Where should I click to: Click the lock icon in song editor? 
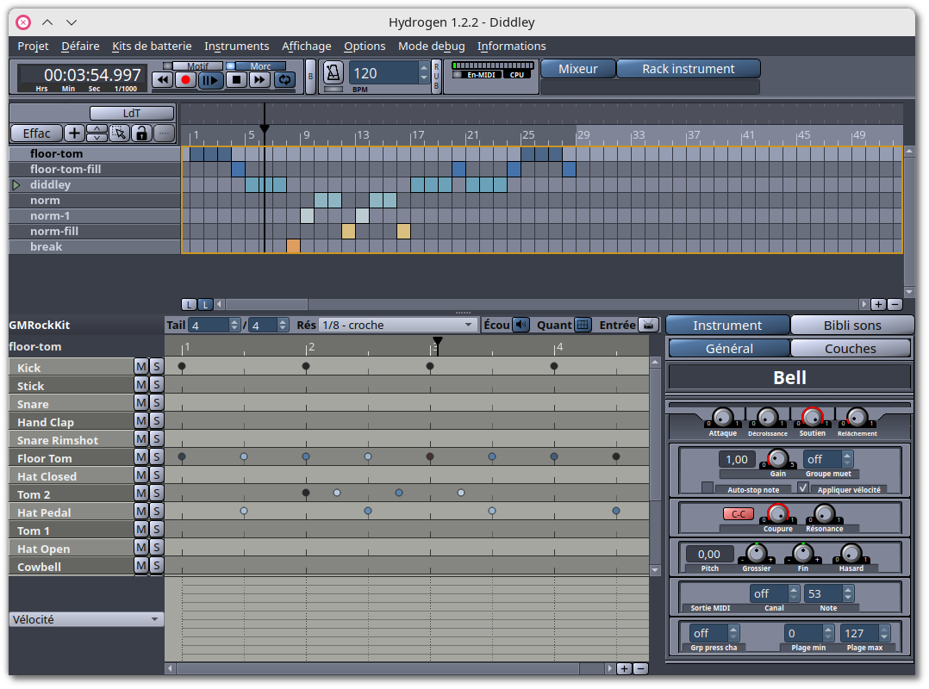point(141,133)
